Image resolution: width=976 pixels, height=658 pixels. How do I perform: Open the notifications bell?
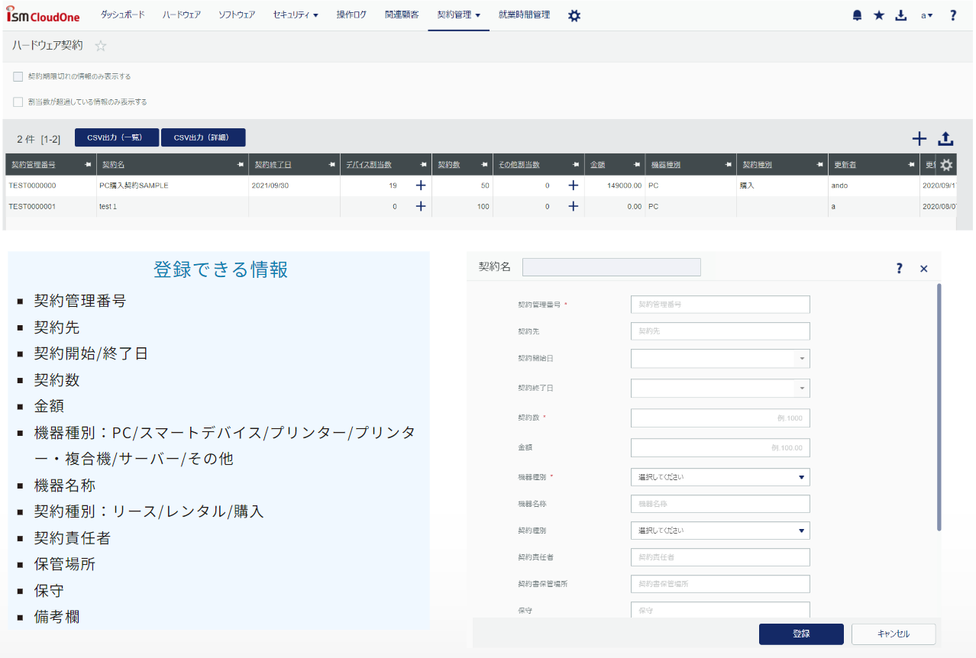tap(858, 15)
